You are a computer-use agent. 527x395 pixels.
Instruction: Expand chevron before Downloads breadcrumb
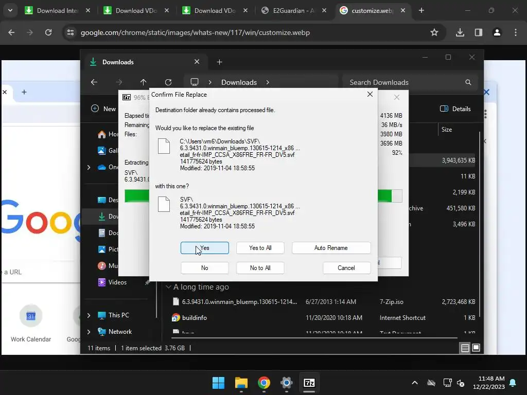210,82
